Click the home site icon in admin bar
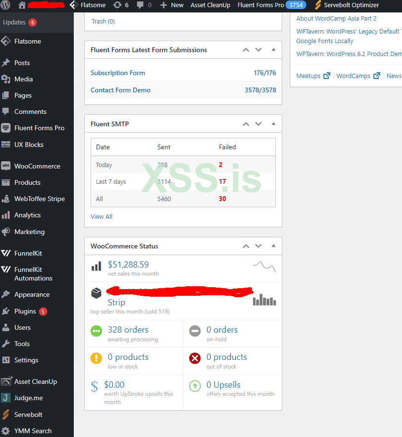The image size is (402, 437). tap(22, 5)
